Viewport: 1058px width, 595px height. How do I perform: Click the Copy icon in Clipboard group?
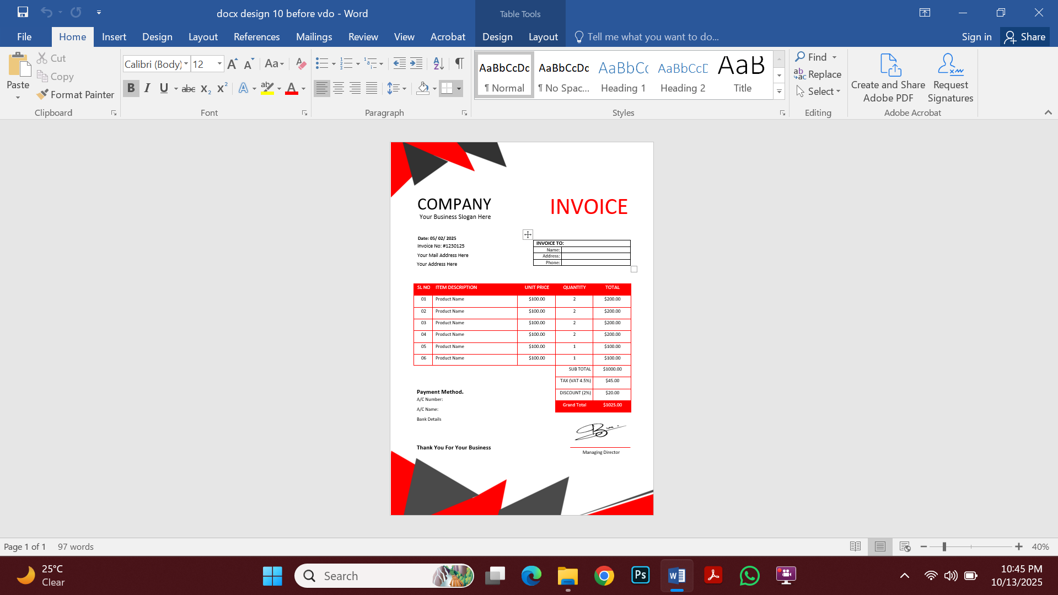point(55,76)
